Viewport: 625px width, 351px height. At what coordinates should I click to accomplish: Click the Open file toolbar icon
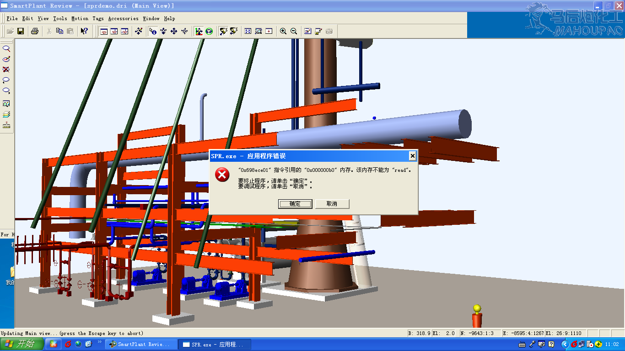point(10,31)
